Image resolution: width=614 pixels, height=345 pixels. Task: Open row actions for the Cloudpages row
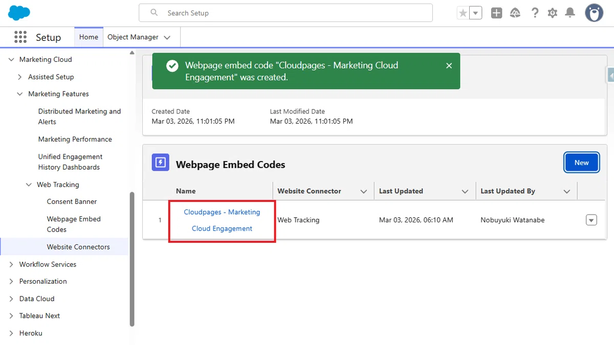point(591,220)
